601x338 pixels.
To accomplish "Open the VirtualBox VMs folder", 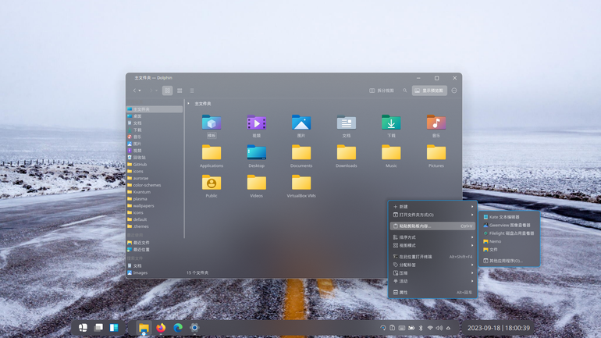I will [x=301, y=187].
